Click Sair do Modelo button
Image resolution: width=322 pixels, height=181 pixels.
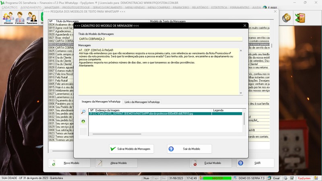pos(189,149)
